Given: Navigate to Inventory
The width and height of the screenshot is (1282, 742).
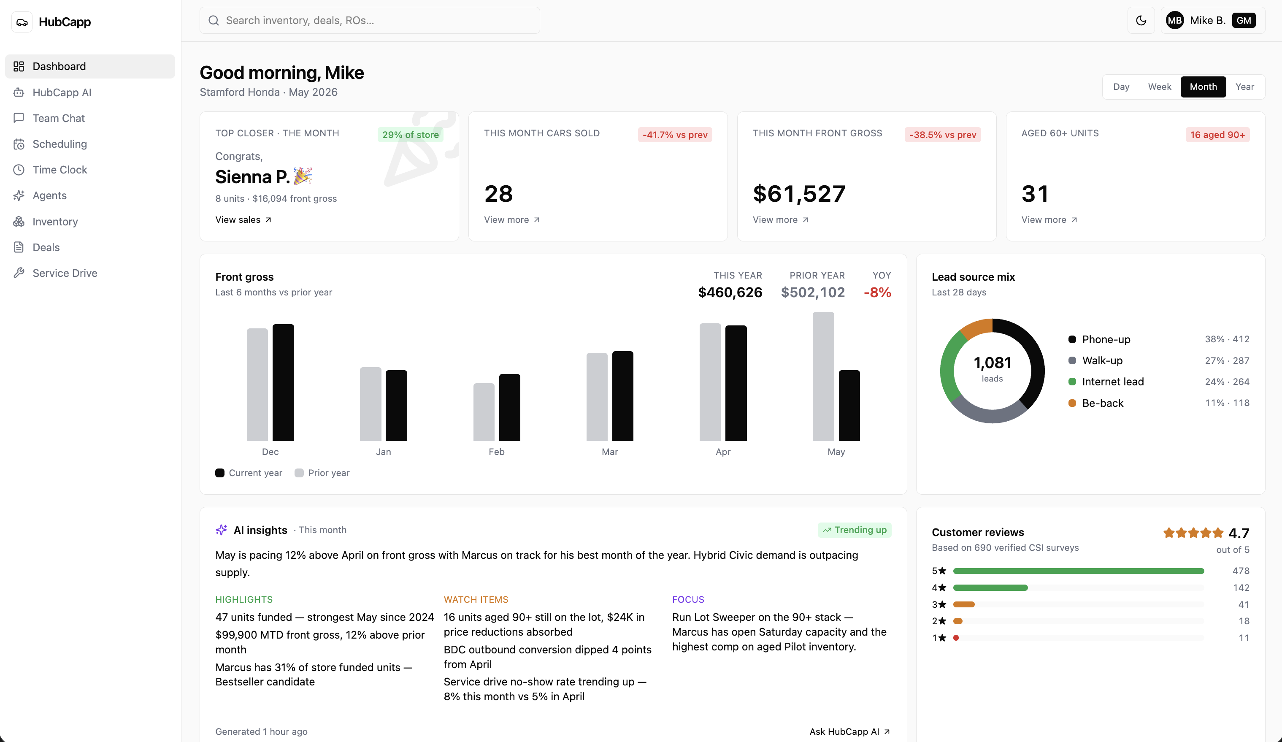Looking at the screenshot, I should point(90,222).
